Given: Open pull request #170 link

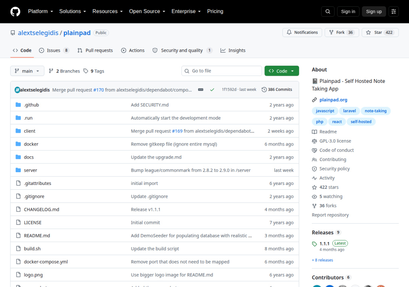Looking at the screenshot, I should (x=99, y=90).
